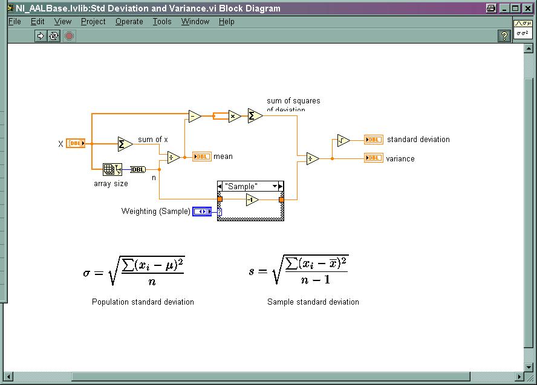Go to next case with the right arrow
537x385 pixels.
(x=281, y=187)
